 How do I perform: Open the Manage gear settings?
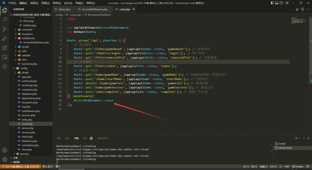pos(5,159)
